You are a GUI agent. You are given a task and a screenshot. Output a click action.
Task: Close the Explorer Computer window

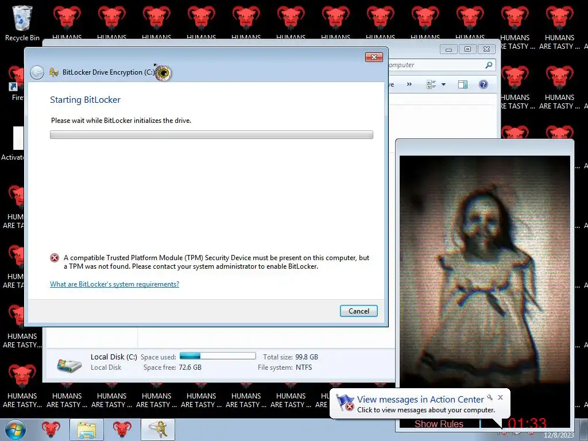tap(487, 49)
